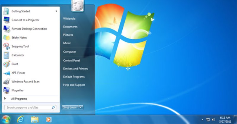Image resolution: width=237 pixels, height=124 pixels.
Task: Click the user account picture
Action: point(78,6)
